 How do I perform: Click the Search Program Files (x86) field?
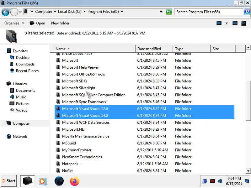pyautogui.click(x=209, y=12)
